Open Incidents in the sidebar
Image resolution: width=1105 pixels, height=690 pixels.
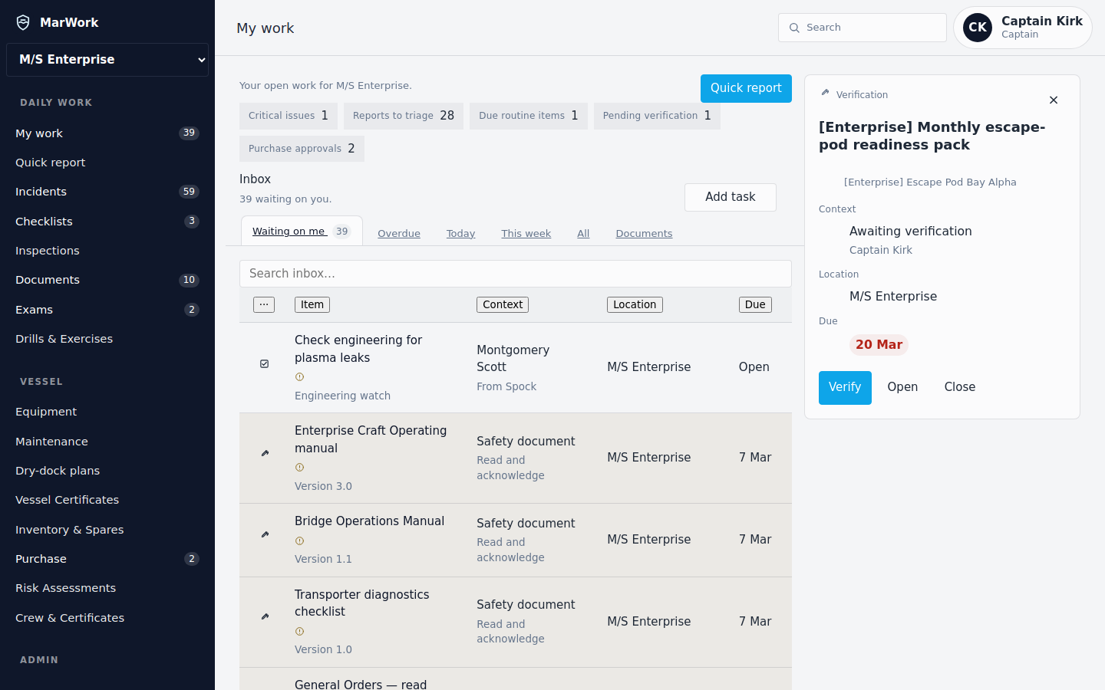click(107, 192)
